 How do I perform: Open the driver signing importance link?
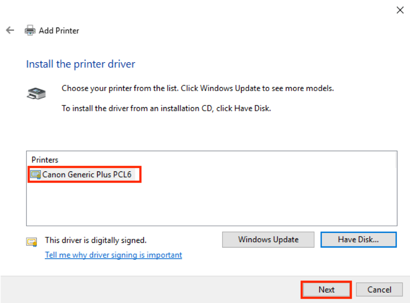(113, 255)
